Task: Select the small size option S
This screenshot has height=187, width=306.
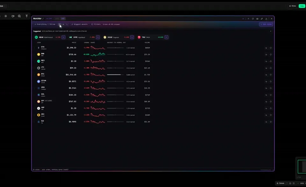Action: (x=60, y=24)
